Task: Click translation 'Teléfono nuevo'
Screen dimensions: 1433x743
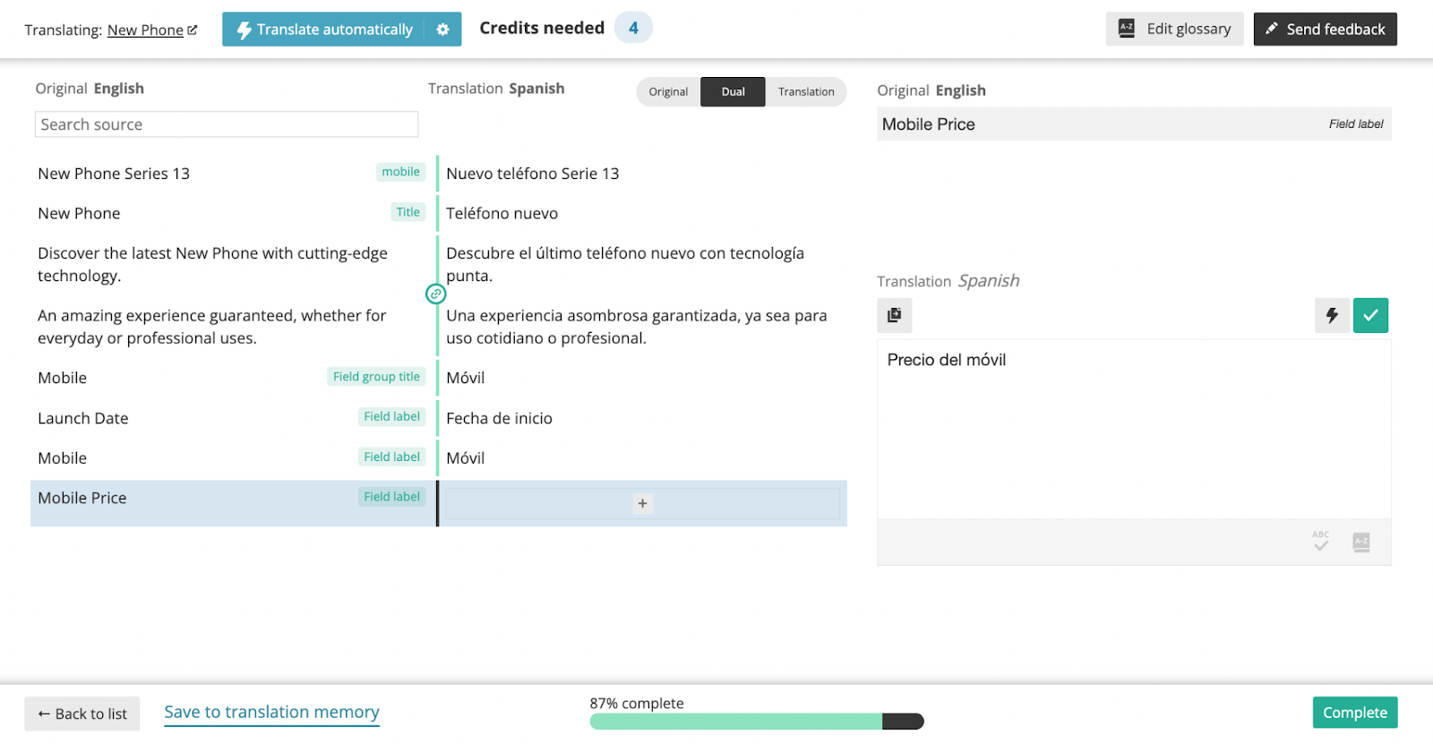Action: coord(502,213)
